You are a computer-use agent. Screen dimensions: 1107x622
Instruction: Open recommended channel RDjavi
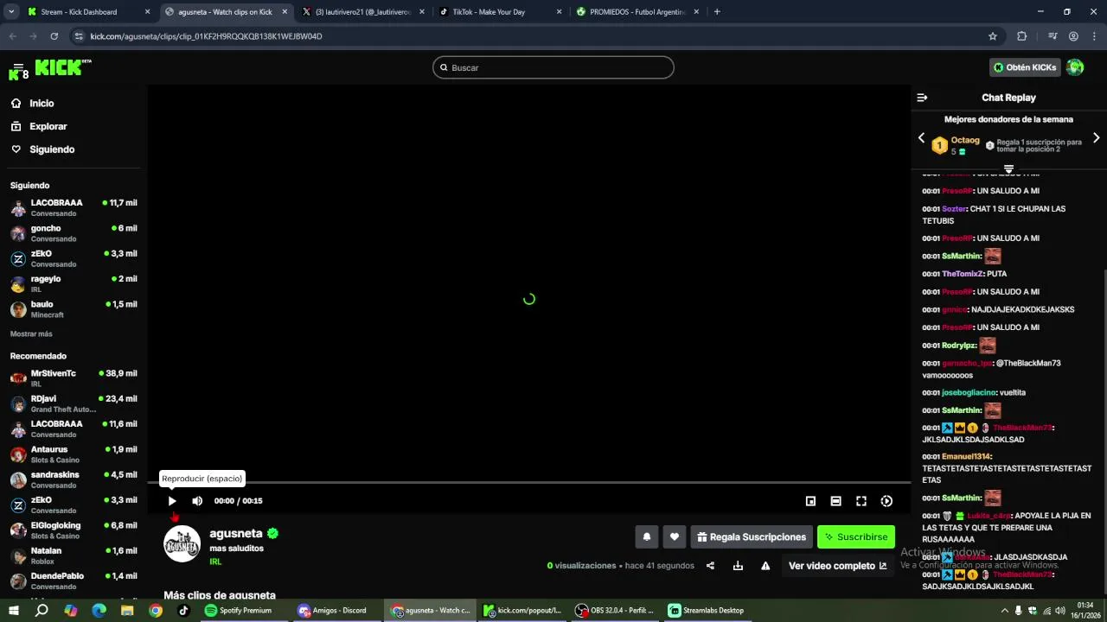point(74,403)
